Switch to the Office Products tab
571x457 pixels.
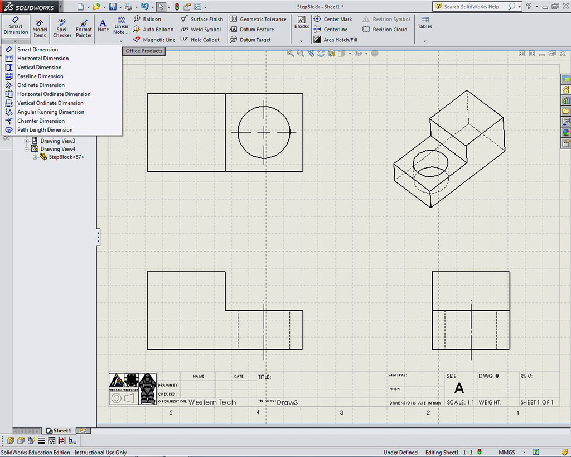144,51
